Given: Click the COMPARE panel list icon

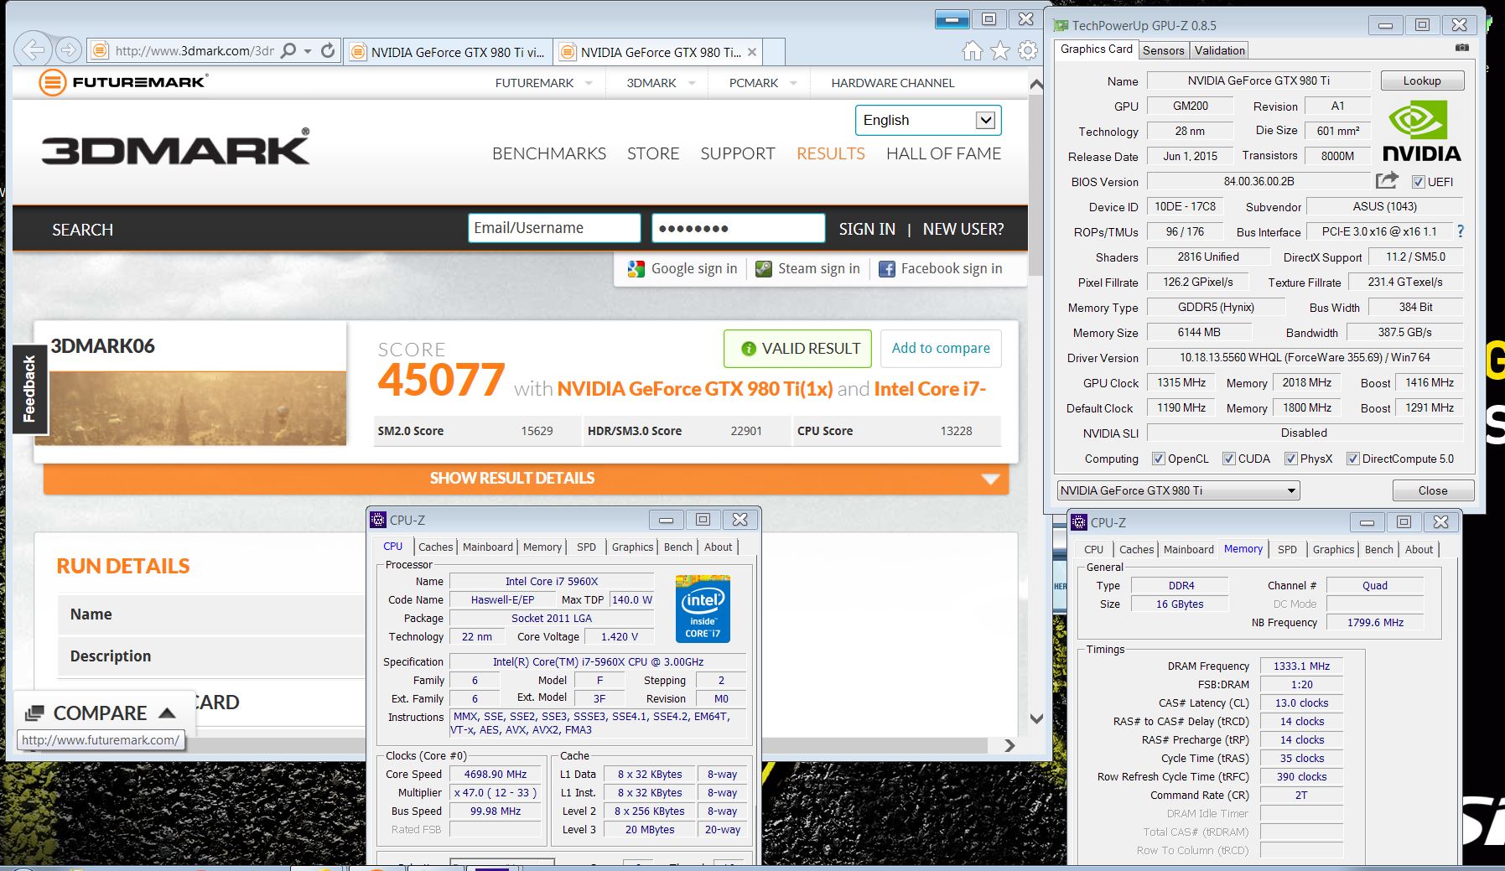Looking at the screenshot, I should [34, 713].
